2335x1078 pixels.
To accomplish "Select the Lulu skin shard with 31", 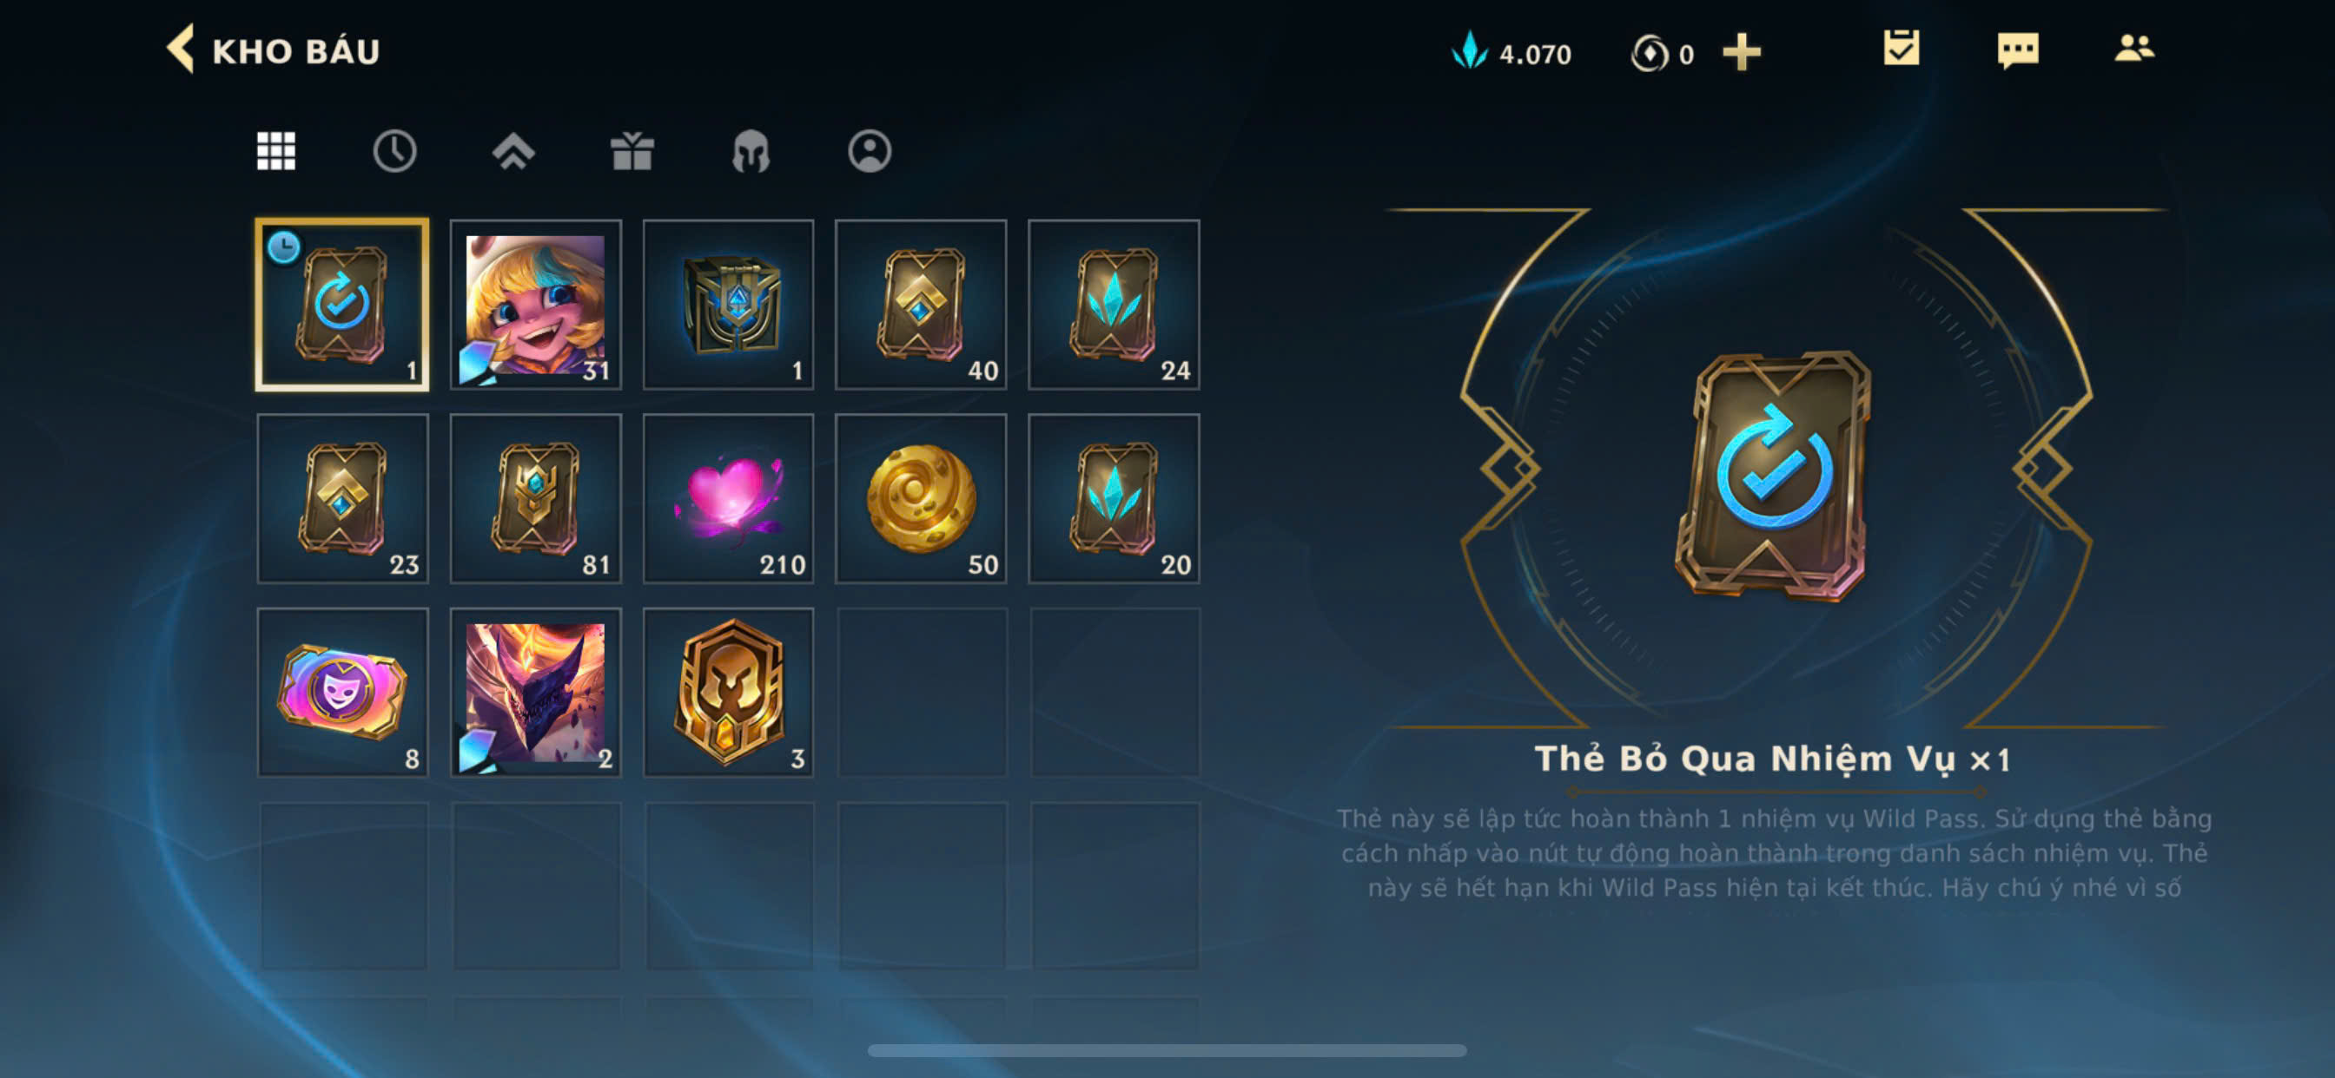I will click(536, 305).
